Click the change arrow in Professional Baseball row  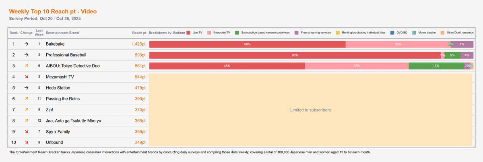[x=26, y=55]
